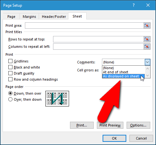Toggle the Draft quality checkbox
Screen dimensions: 156x145
pos(10,73)
